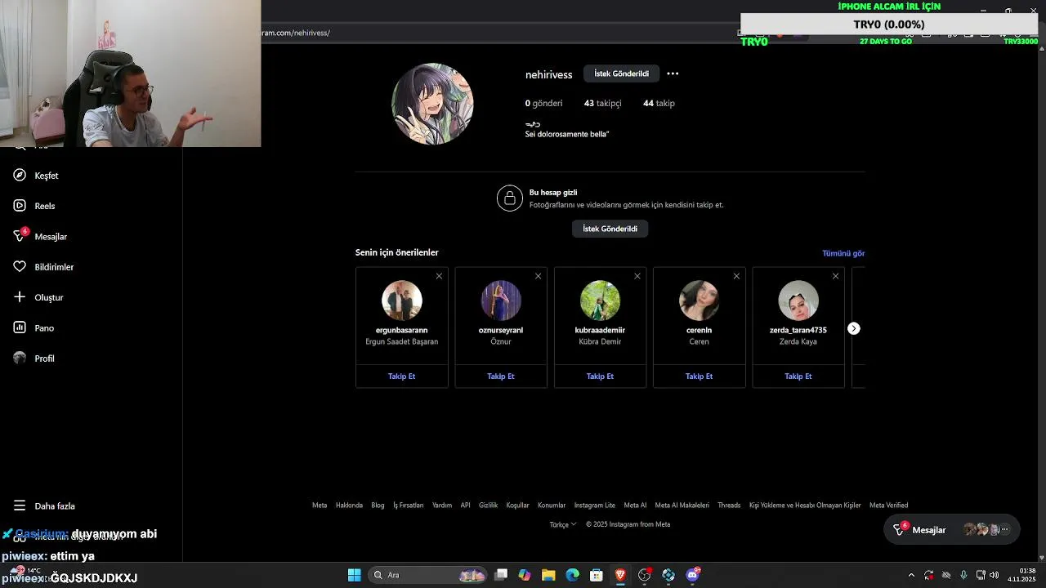Open Microsoft Edge from taskbar

pos(572,575)
